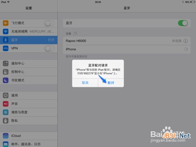The height and width of the screenshot is (147, 196).
Task: Open iCloud settings
Action: (29, 136)
